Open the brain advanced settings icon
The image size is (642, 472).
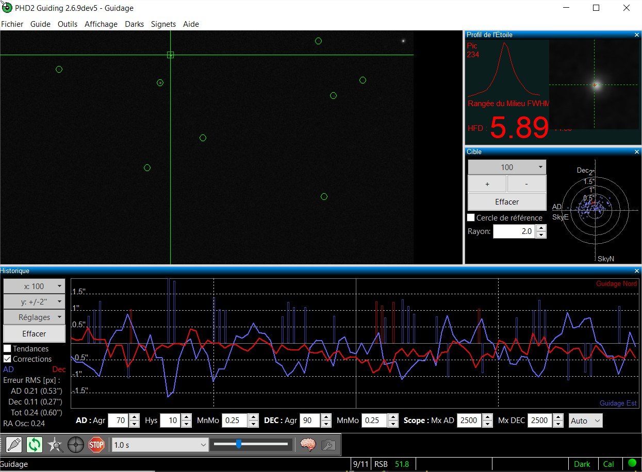(308, 444)
